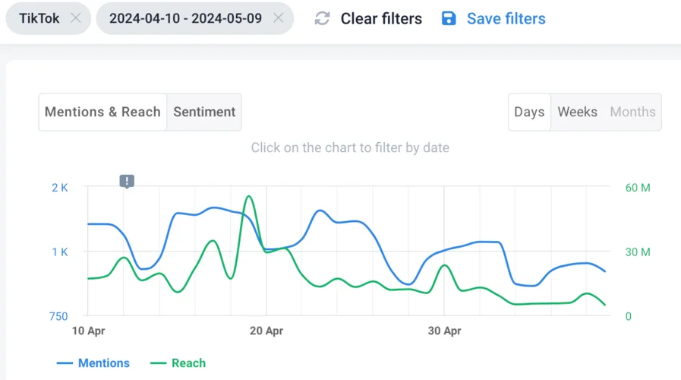Click the refresh icon beside Clear filters
The width and height of the screenshot is (681, 380).
point(323,19)
